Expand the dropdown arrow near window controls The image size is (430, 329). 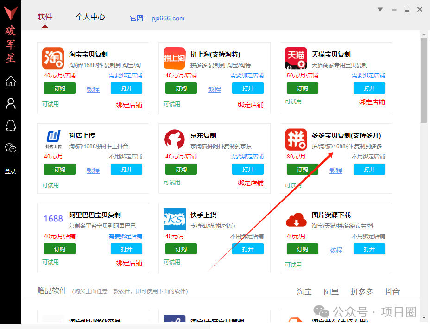tap(379, 9)
